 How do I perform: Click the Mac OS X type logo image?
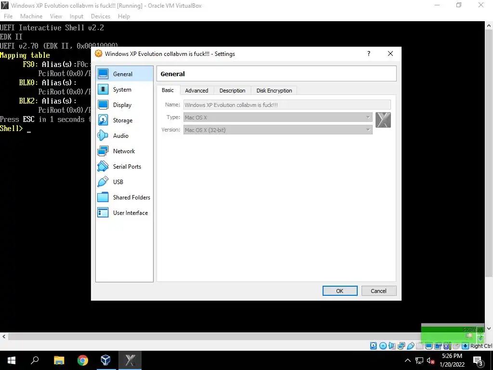coord(383,120)
